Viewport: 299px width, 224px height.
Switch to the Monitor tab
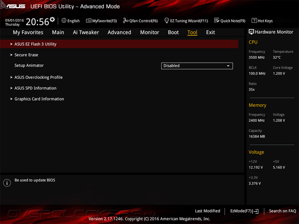[x=149, y=32]
